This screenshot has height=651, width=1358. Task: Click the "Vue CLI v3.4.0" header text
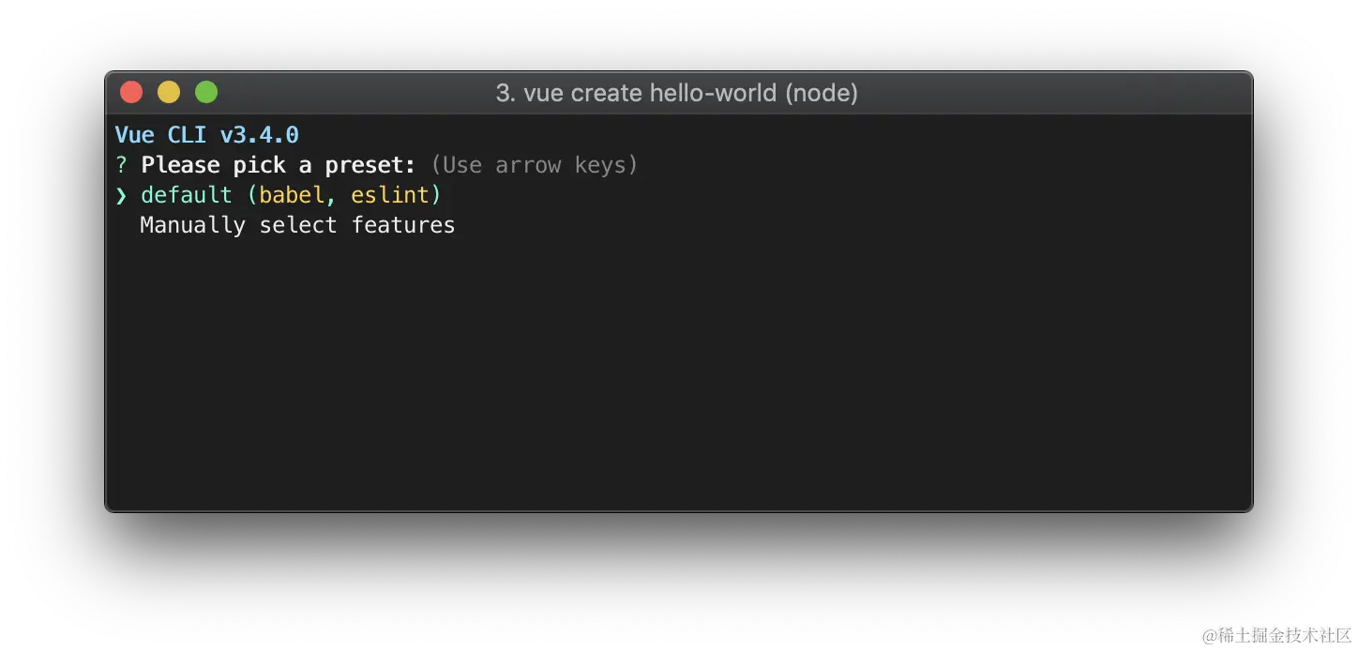206,135
